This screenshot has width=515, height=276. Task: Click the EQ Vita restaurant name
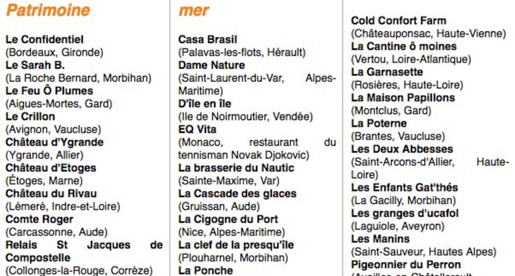197,129
